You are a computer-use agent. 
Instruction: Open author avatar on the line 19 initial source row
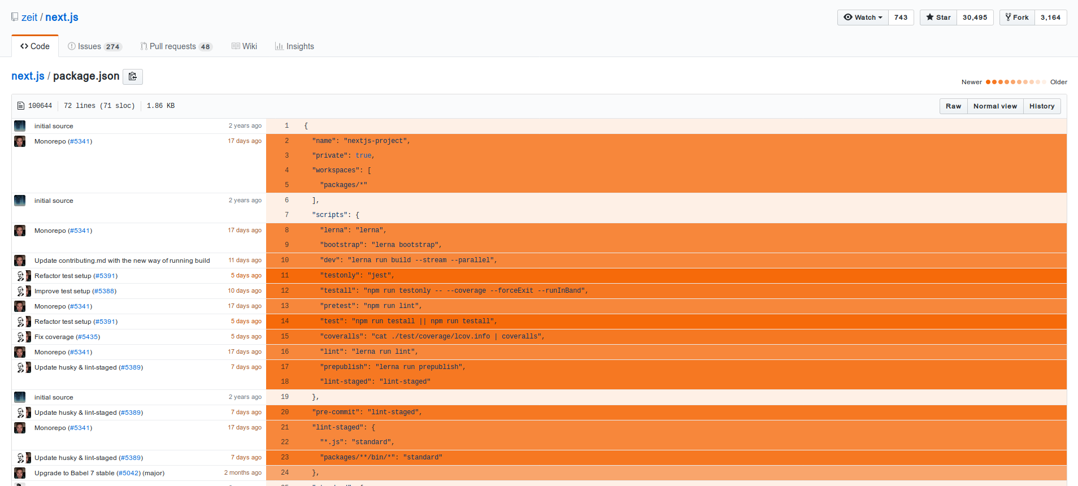[20, 397]
